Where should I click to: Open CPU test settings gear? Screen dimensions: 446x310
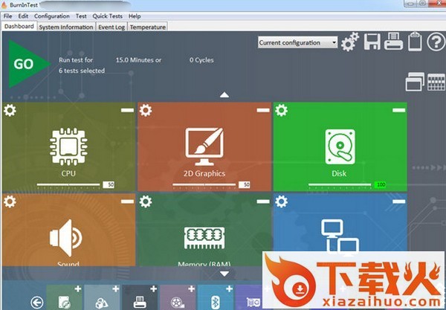coord(10,110)
